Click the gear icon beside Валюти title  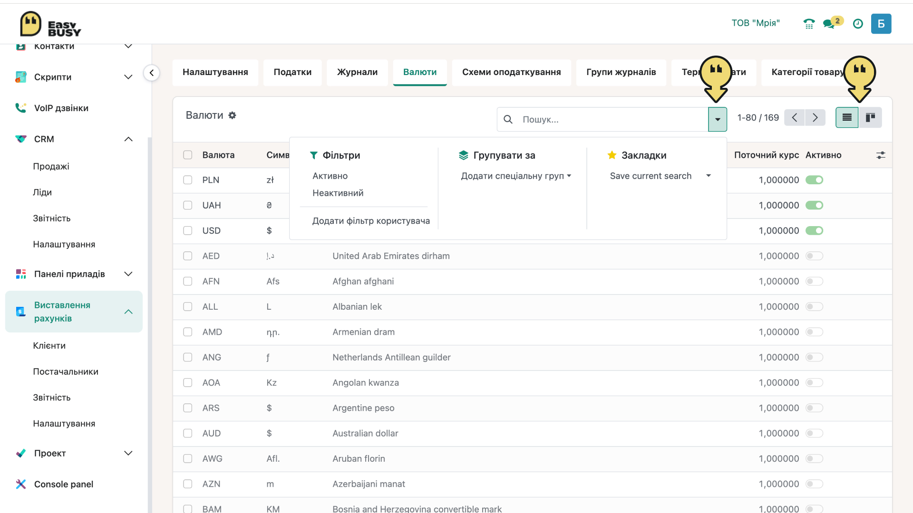(232, 115)
